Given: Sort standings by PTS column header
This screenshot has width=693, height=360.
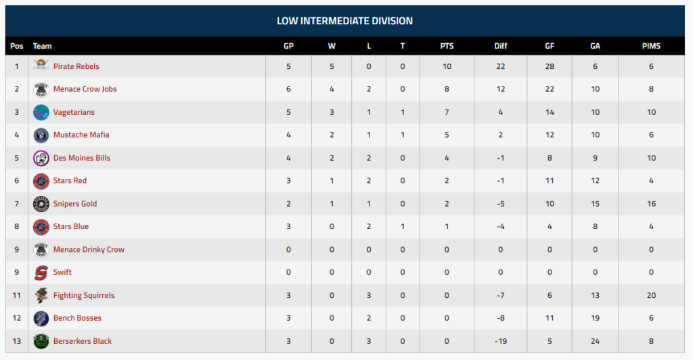Looking at the screenshot, I should [447, 47].
